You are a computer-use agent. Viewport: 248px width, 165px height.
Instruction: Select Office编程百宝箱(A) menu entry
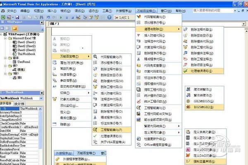(159, 145)
